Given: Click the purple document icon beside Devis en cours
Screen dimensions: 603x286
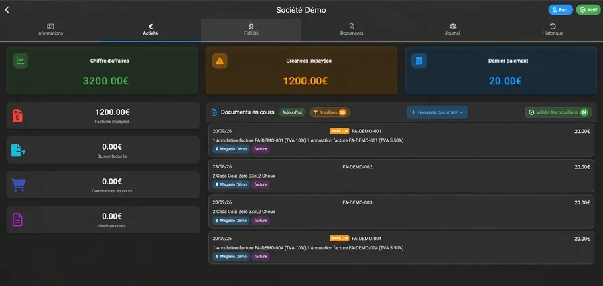Looking at the screenshot, I should click(17, 220).
